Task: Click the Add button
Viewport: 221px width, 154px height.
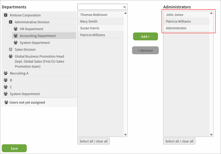Action: click(145, 36)
